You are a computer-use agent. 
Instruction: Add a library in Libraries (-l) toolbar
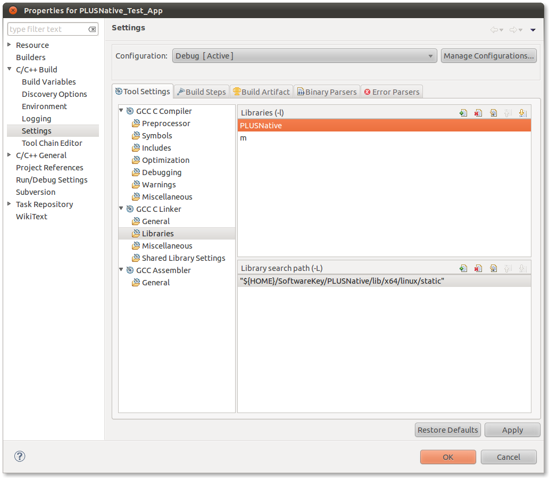[463, 113]
